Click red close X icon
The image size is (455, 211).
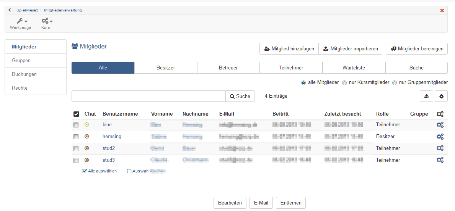pyautogui.click(x=442, y=10)
